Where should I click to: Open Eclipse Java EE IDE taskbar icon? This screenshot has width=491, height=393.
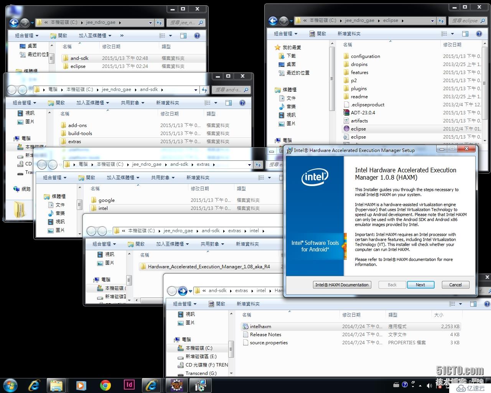[x=176, y=385]
